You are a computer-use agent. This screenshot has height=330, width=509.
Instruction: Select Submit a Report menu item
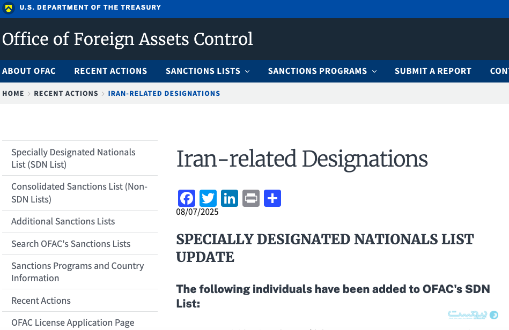(433, 71)
